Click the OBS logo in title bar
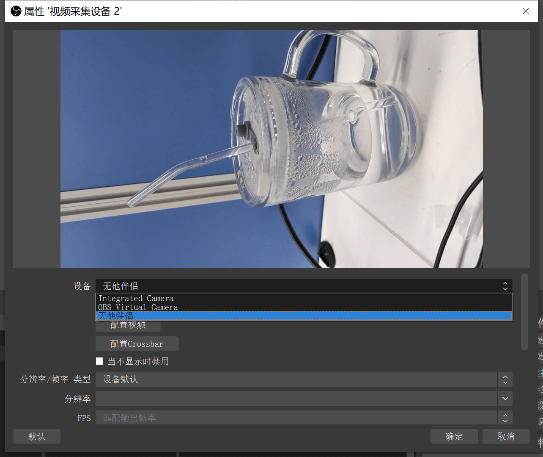 coord(16,11)
